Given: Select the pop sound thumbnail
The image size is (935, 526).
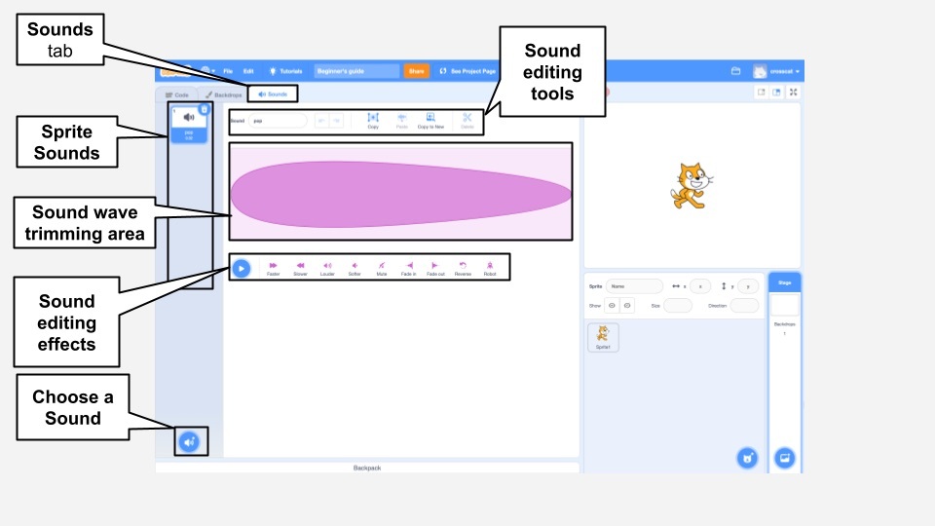Looking at the screenshot, I should click(x=188, y=125).
